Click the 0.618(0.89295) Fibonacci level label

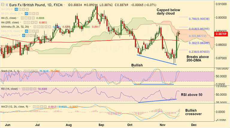199,29
